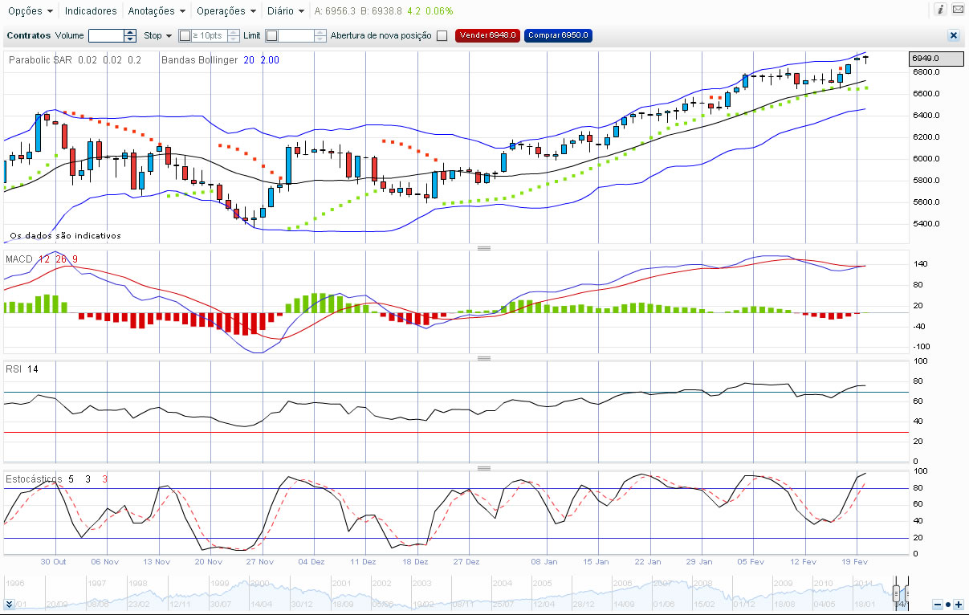Click the bid price B: 6938.8

coord(381,11)
